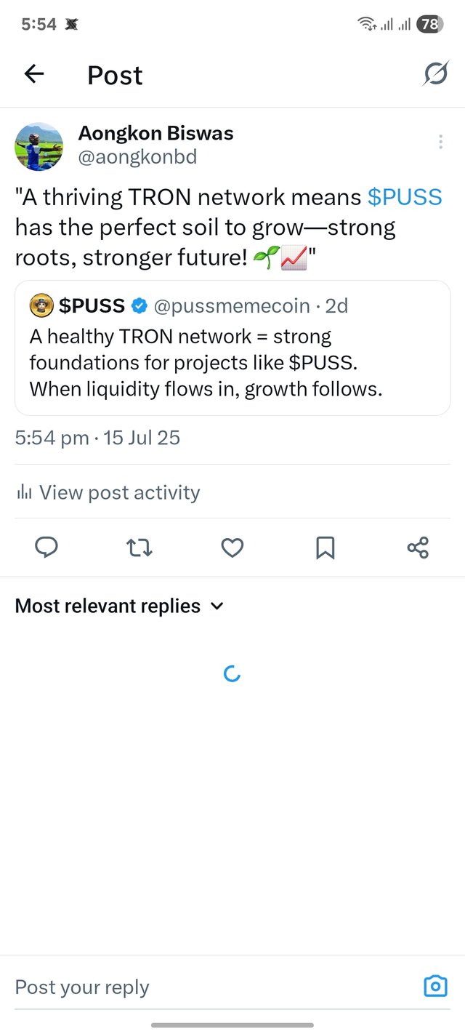Like the post with heart icon
The height and width of the screenshot is (1034, 465).
tap(232, 548)
